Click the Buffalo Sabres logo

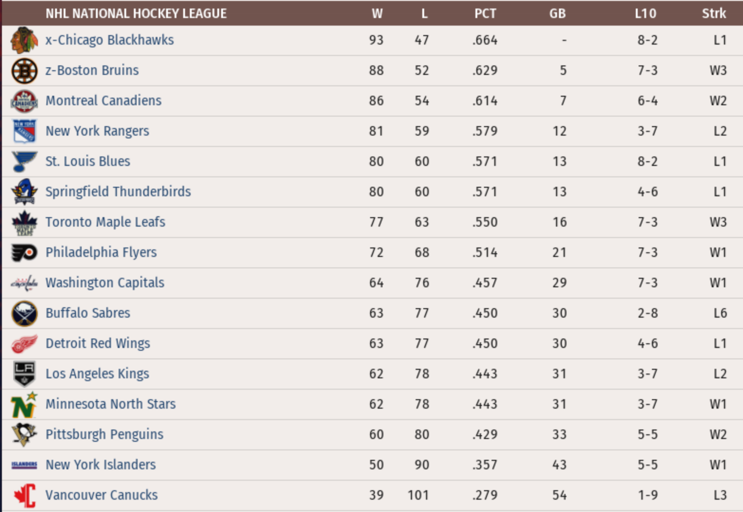coord(24,313)
